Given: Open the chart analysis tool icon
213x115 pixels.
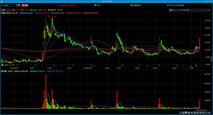Looking at the screenshot, I should point(183,113).
